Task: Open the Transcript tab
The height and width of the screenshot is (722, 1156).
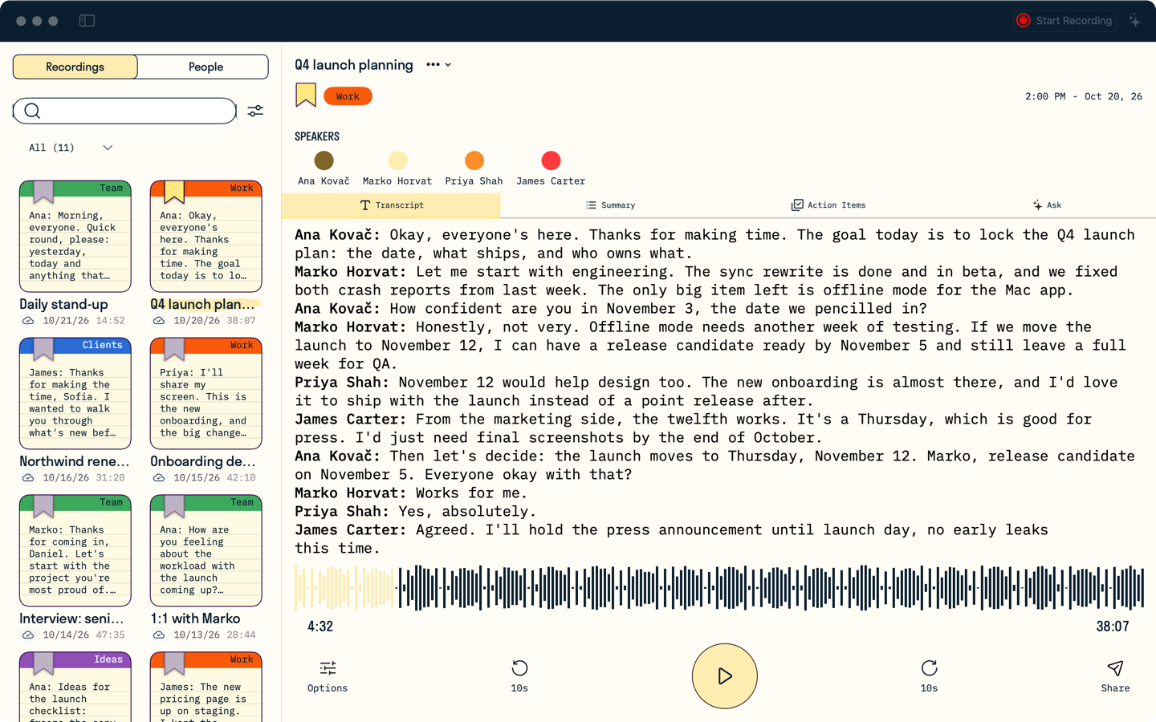Action: pos(391,205)
